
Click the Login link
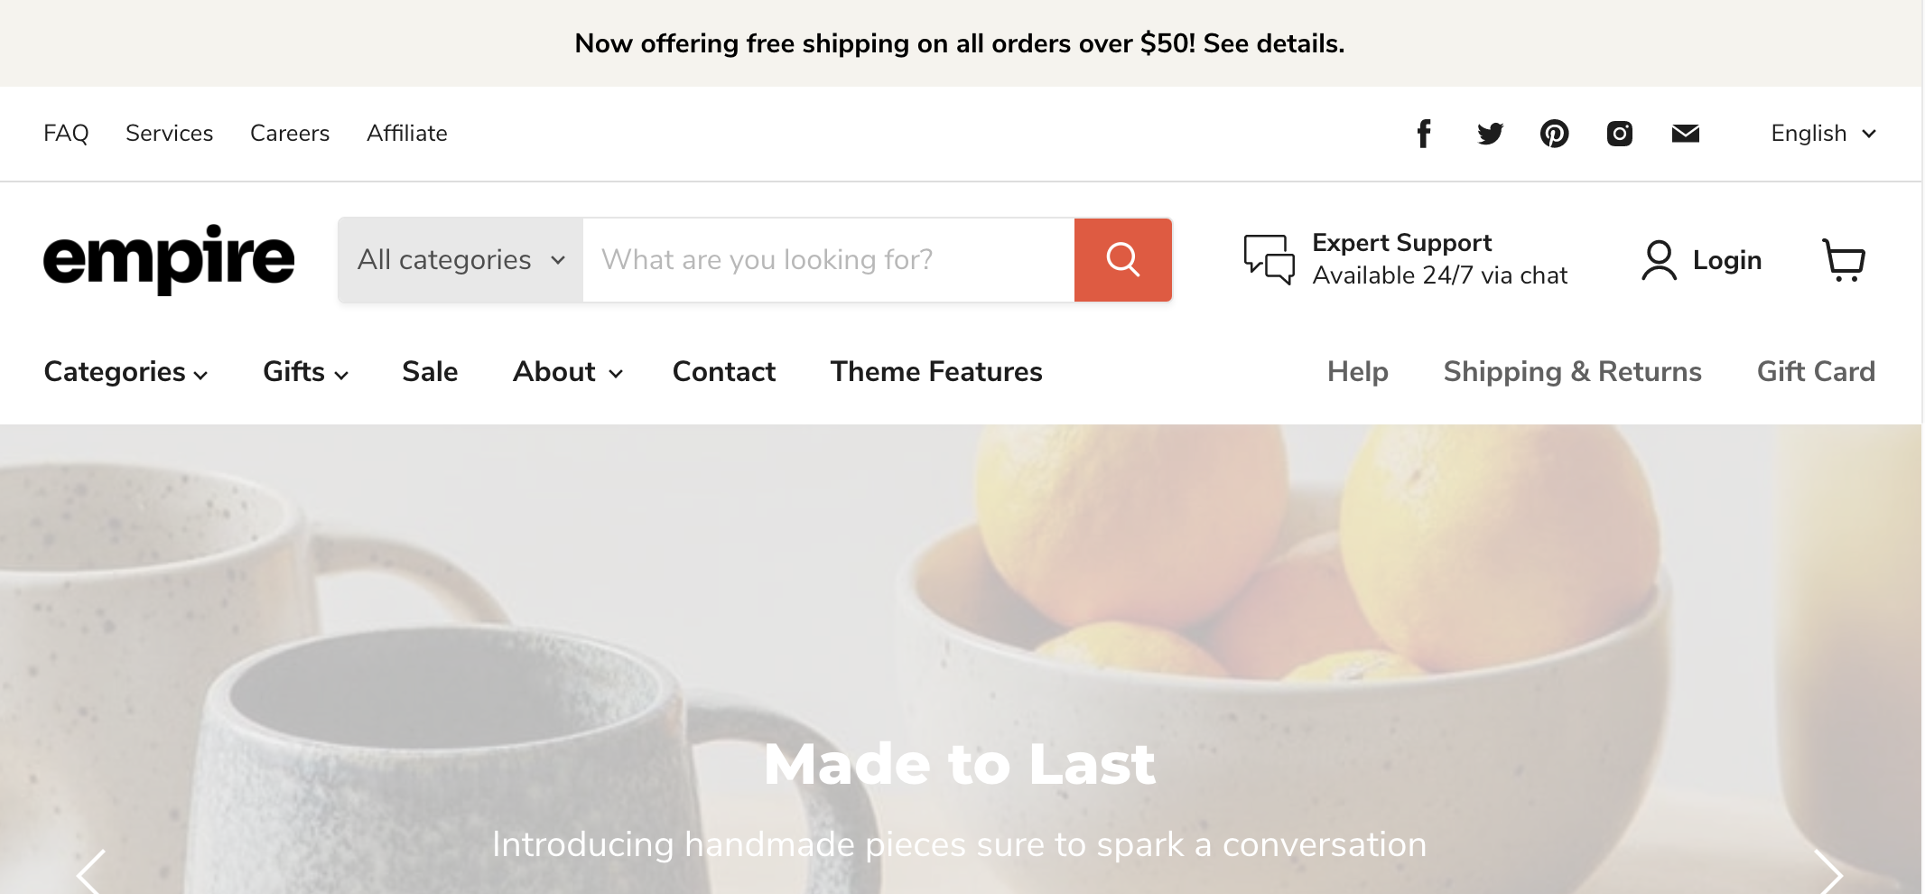point(1702,260)
